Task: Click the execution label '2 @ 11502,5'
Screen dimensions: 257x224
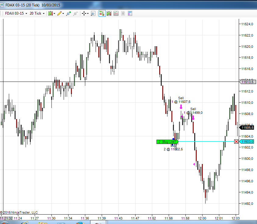Action: pos(173,149)
